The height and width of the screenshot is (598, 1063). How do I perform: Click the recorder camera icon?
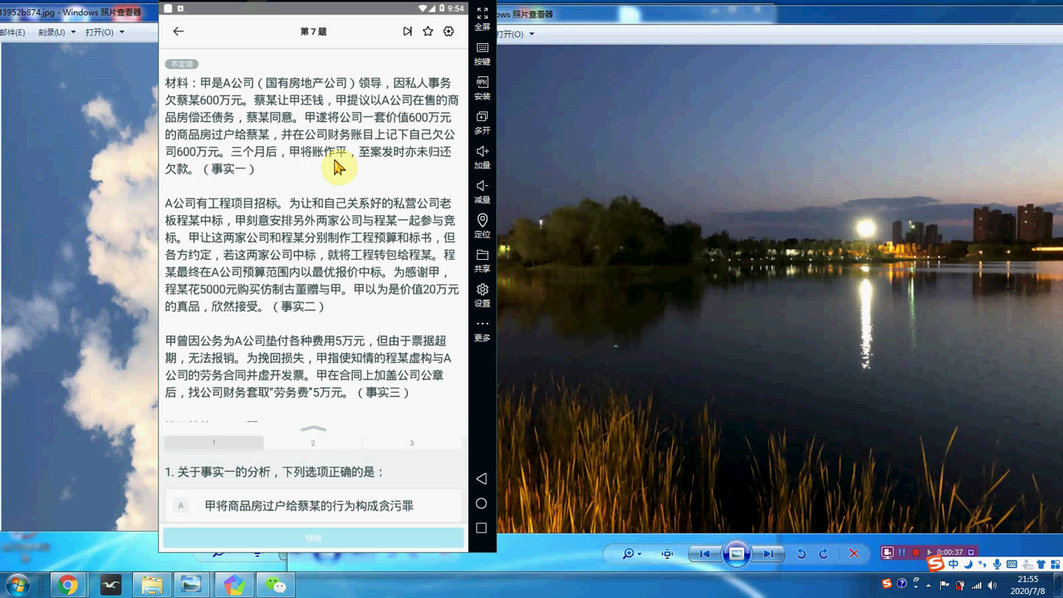[888, 552]
